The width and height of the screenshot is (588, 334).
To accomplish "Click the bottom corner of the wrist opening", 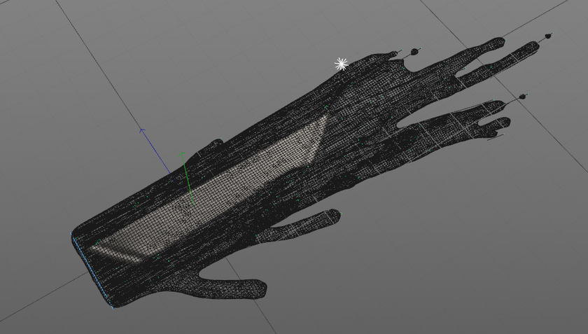I will [x=113, y=305].
